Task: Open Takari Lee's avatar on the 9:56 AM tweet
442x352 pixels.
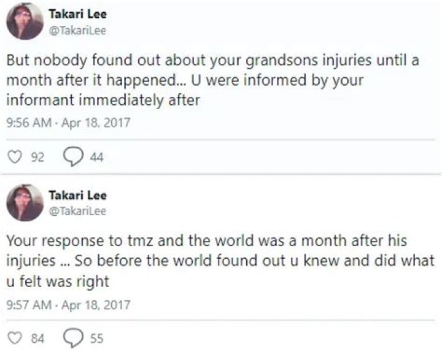Action: 25,23
